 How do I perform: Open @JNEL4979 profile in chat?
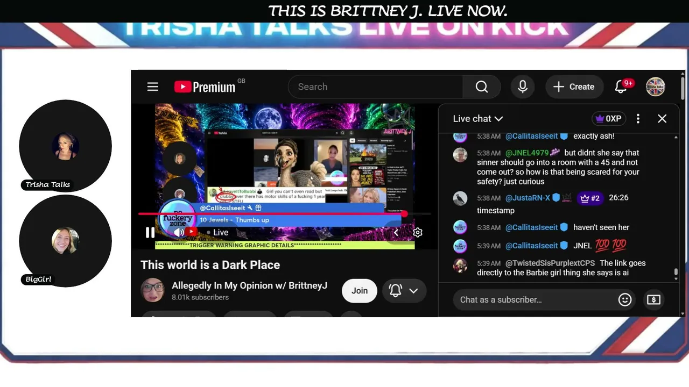click(527, 153)
